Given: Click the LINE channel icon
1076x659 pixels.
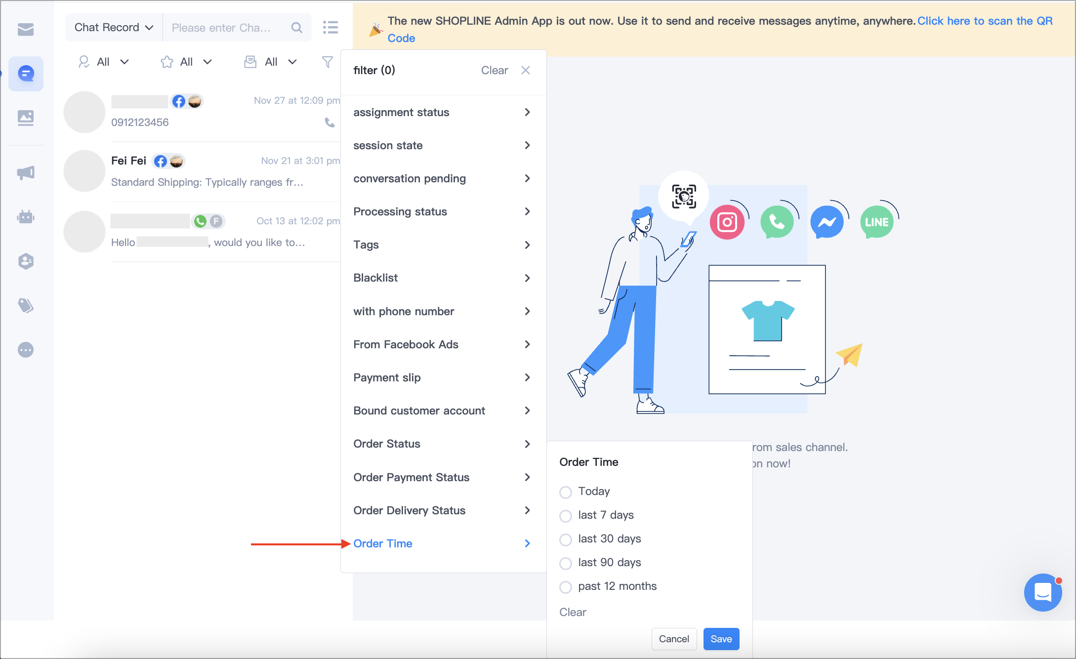Looking at the screenshot, I should 877,222.
